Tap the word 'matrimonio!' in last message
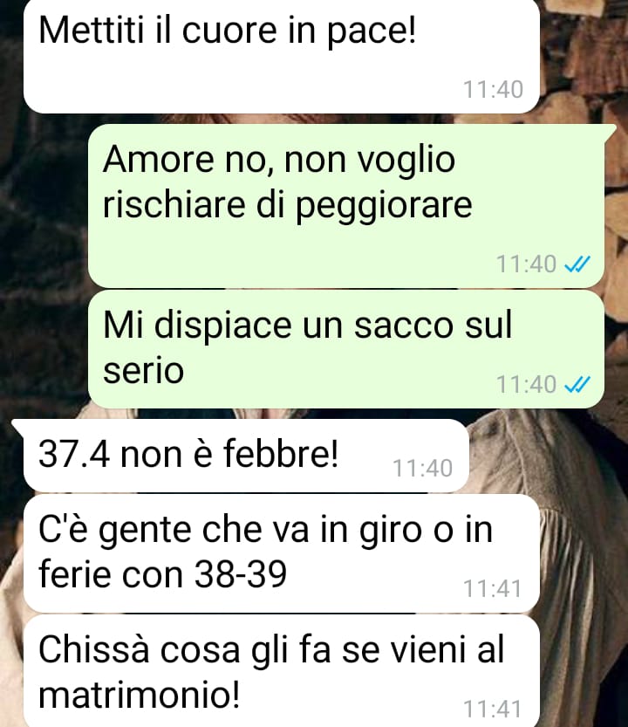 pyautogui.click(x=139, y=695)
